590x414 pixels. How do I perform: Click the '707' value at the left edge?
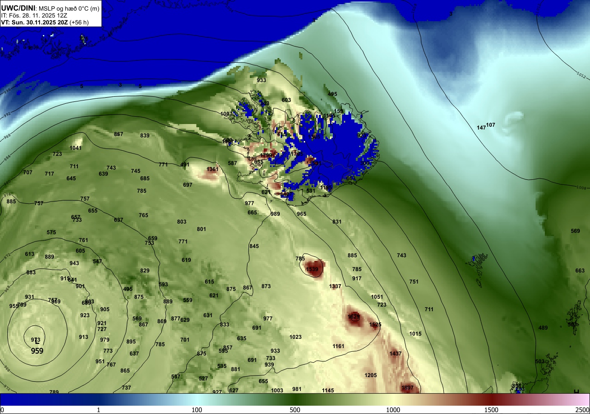point(28,172)
